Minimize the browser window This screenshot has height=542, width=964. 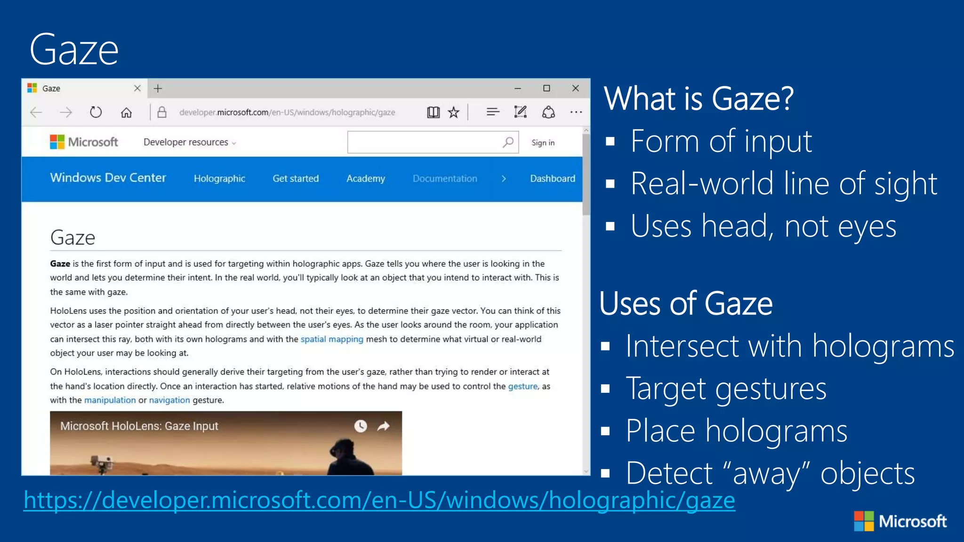point(518,88)
